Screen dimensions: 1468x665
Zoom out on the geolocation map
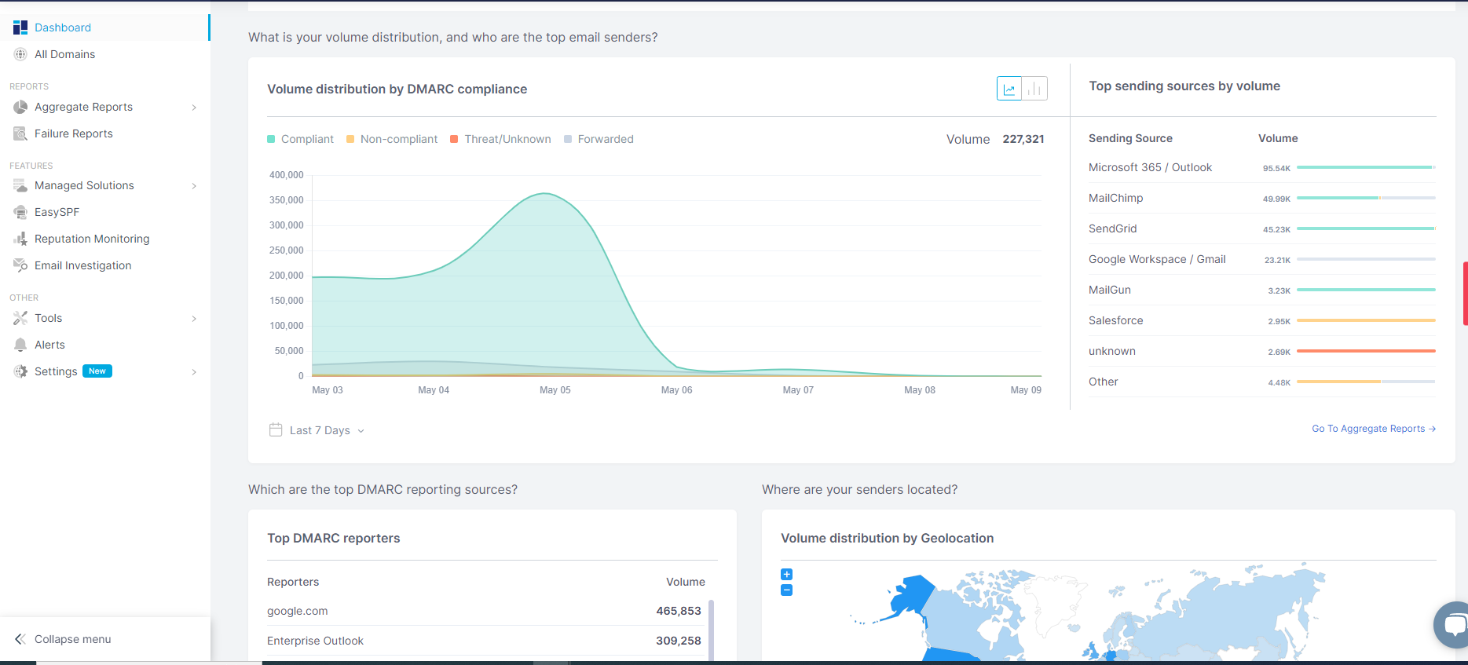coord(786,590)
